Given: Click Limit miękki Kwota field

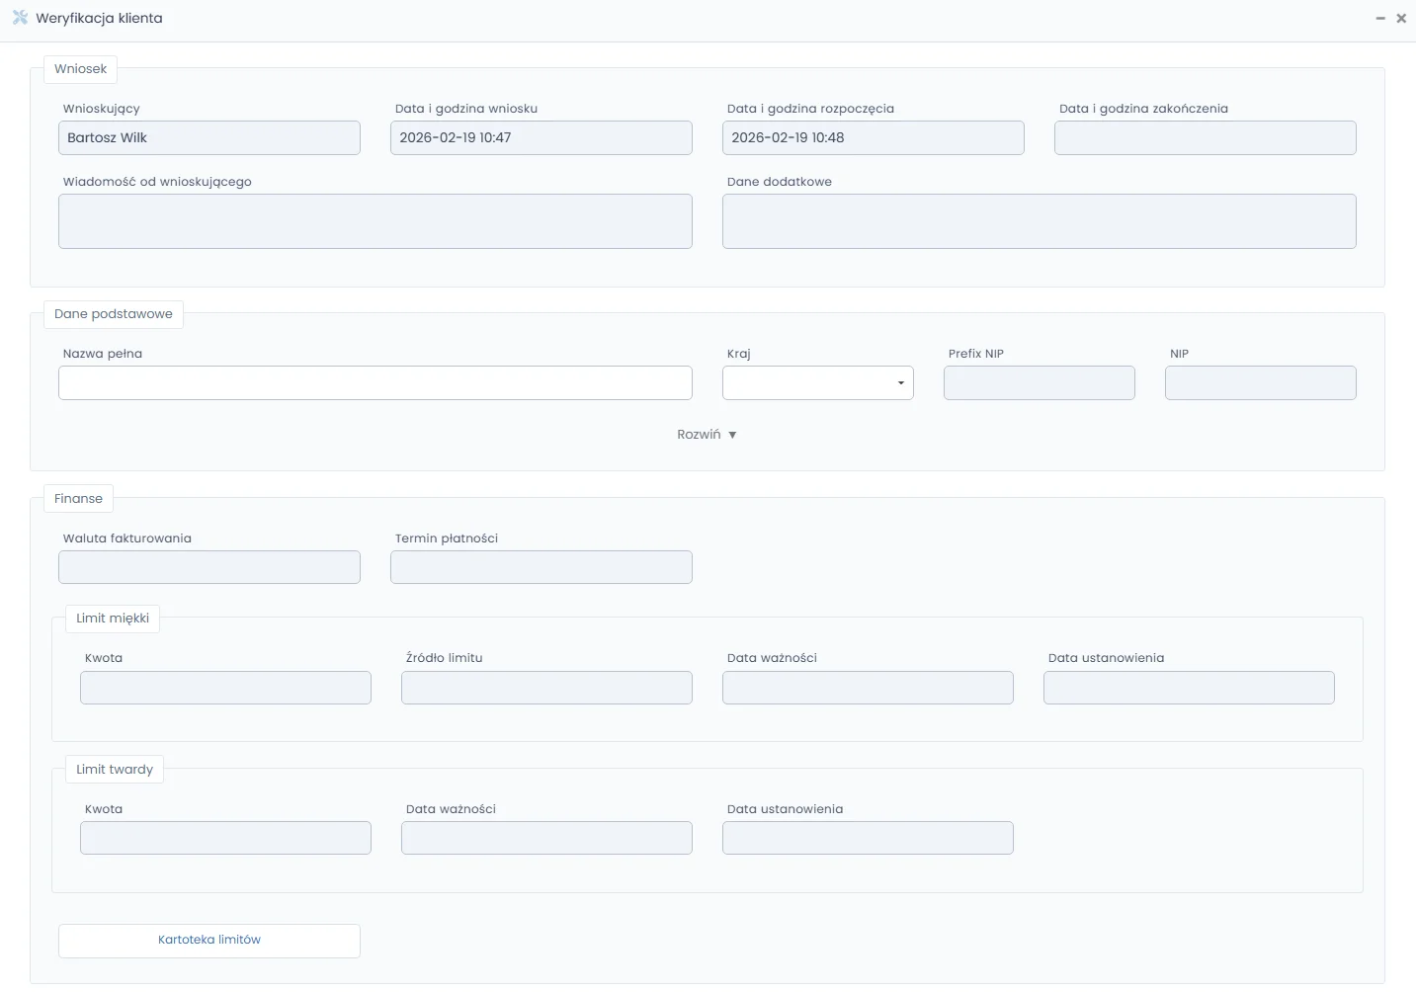Looking at the screenshot, I should pyautogui.click(x=225, y=689).
